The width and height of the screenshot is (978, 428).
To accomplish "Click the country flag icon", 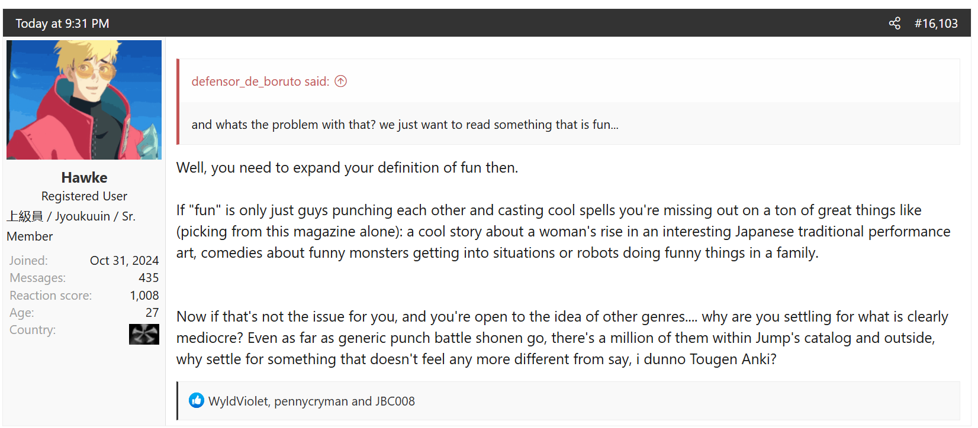I will coord(144,334).
